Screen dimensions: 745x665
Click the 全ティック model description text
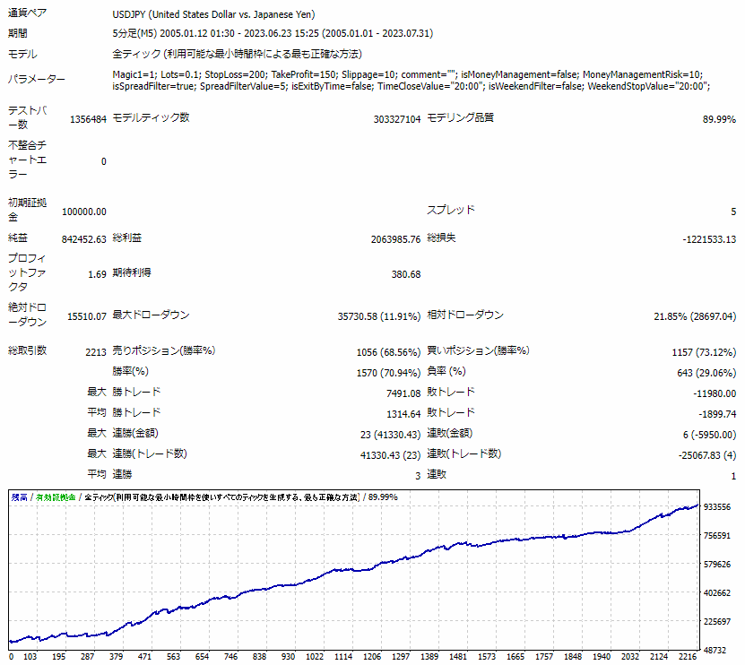[x=237, y=54]
